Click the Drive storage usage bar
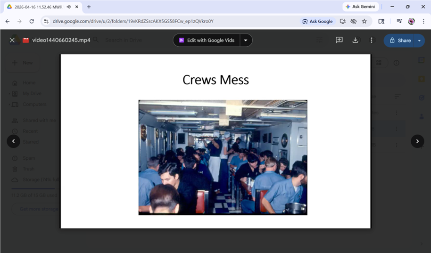This screenshot has height=253, width=431. [33, 189]
